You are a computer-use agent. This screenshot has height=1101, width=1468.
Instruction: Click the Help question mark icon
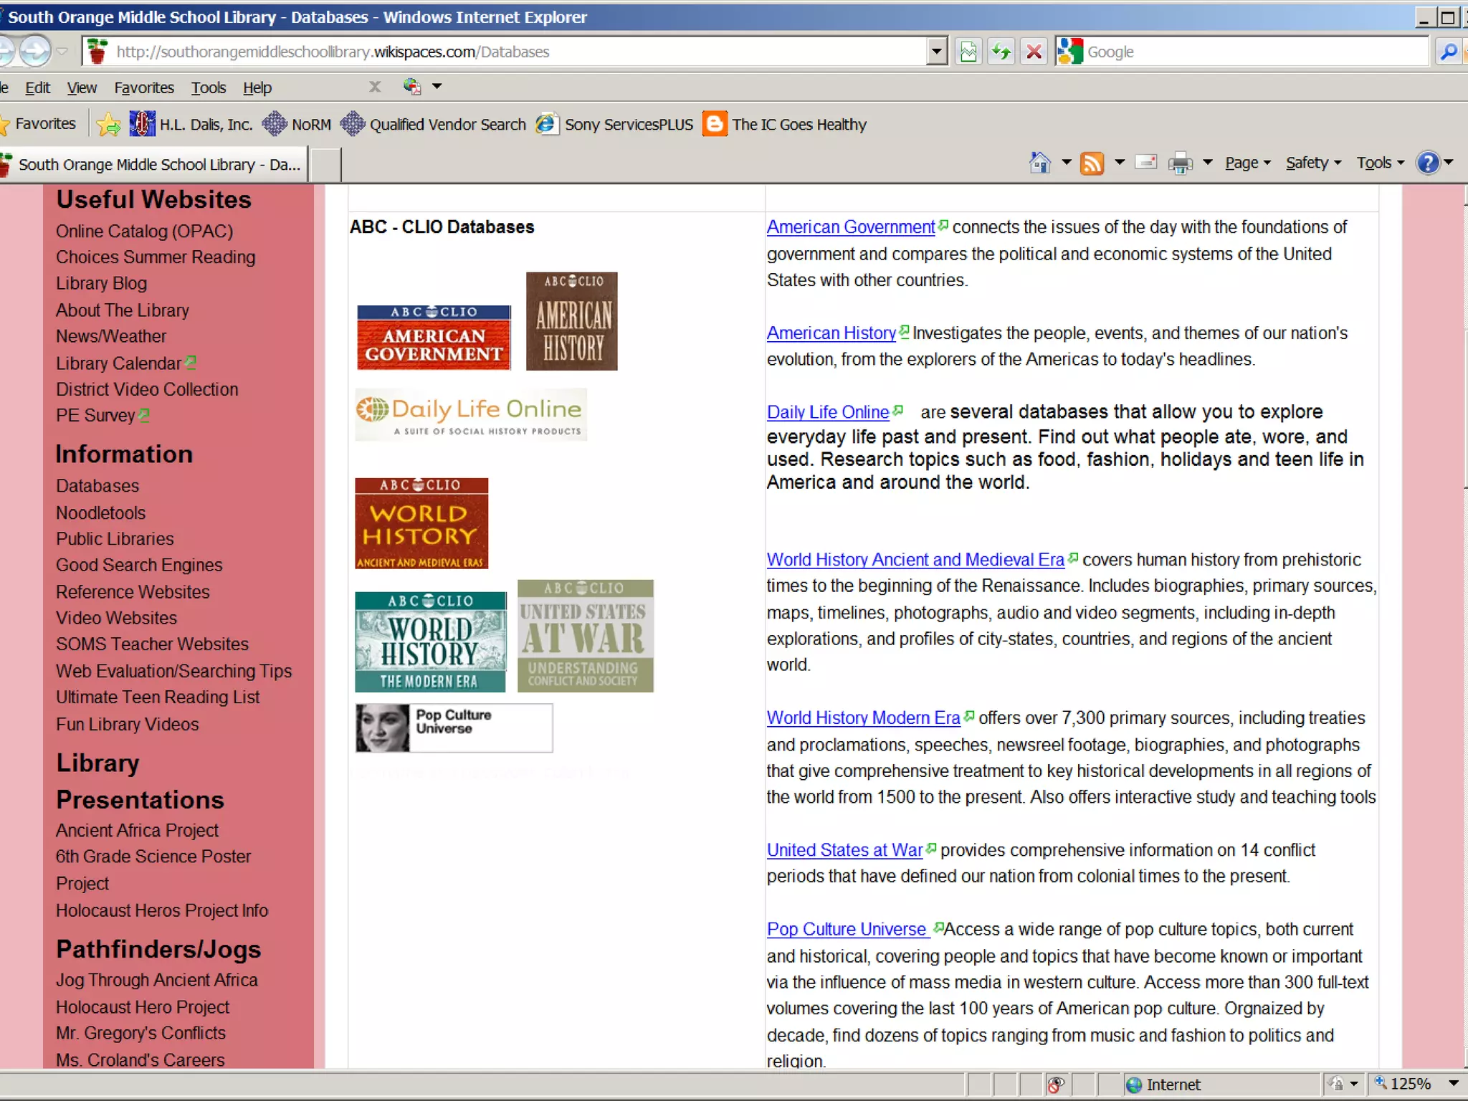(x=1428, y=163)
